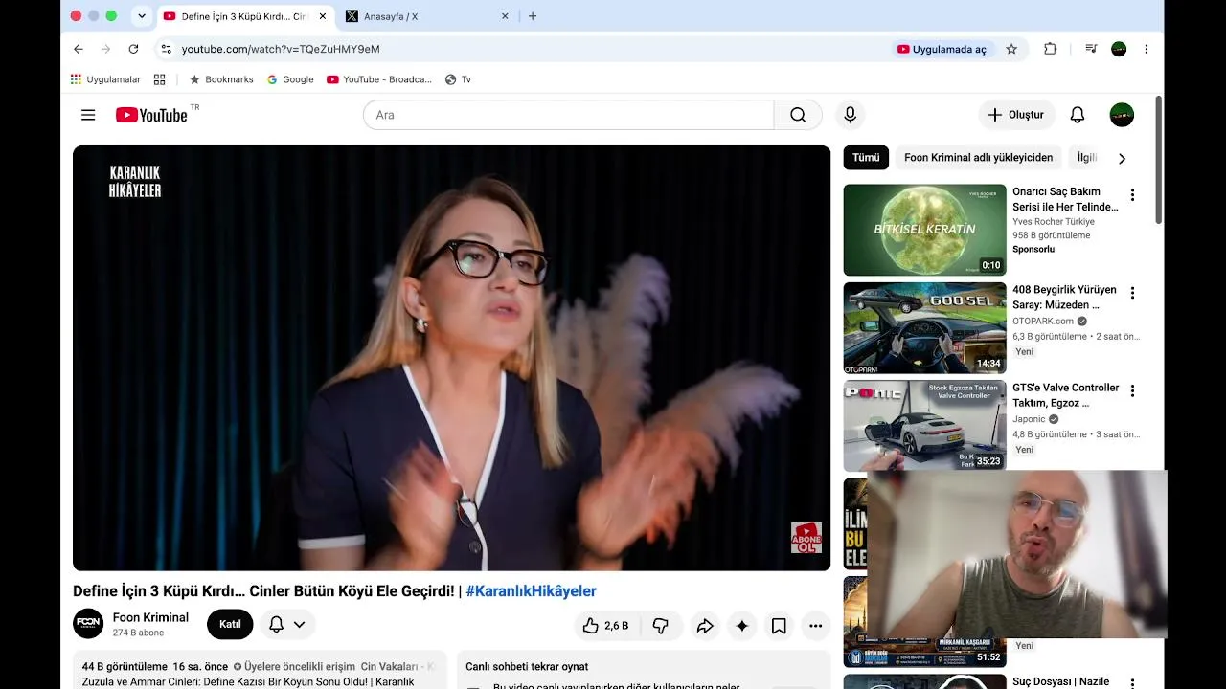Viewport: 1226px width, 689px height.
Task: Open the Chrome profile avatar
Action: (1119, 49)
